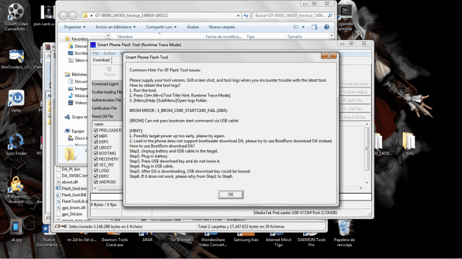462x259 pixels.
Task: Toggle the PRELOADER checkbox
Action: (x=95, y=130)
